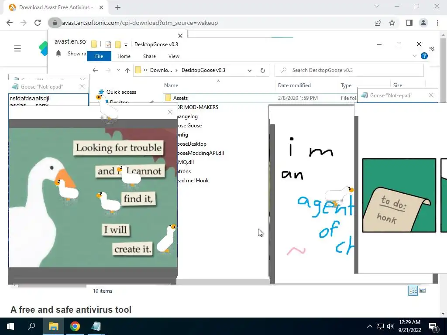The height and width of the screenshot is (335, 447).
Task: Reload the Chrome page
Action: click(38, 23)
